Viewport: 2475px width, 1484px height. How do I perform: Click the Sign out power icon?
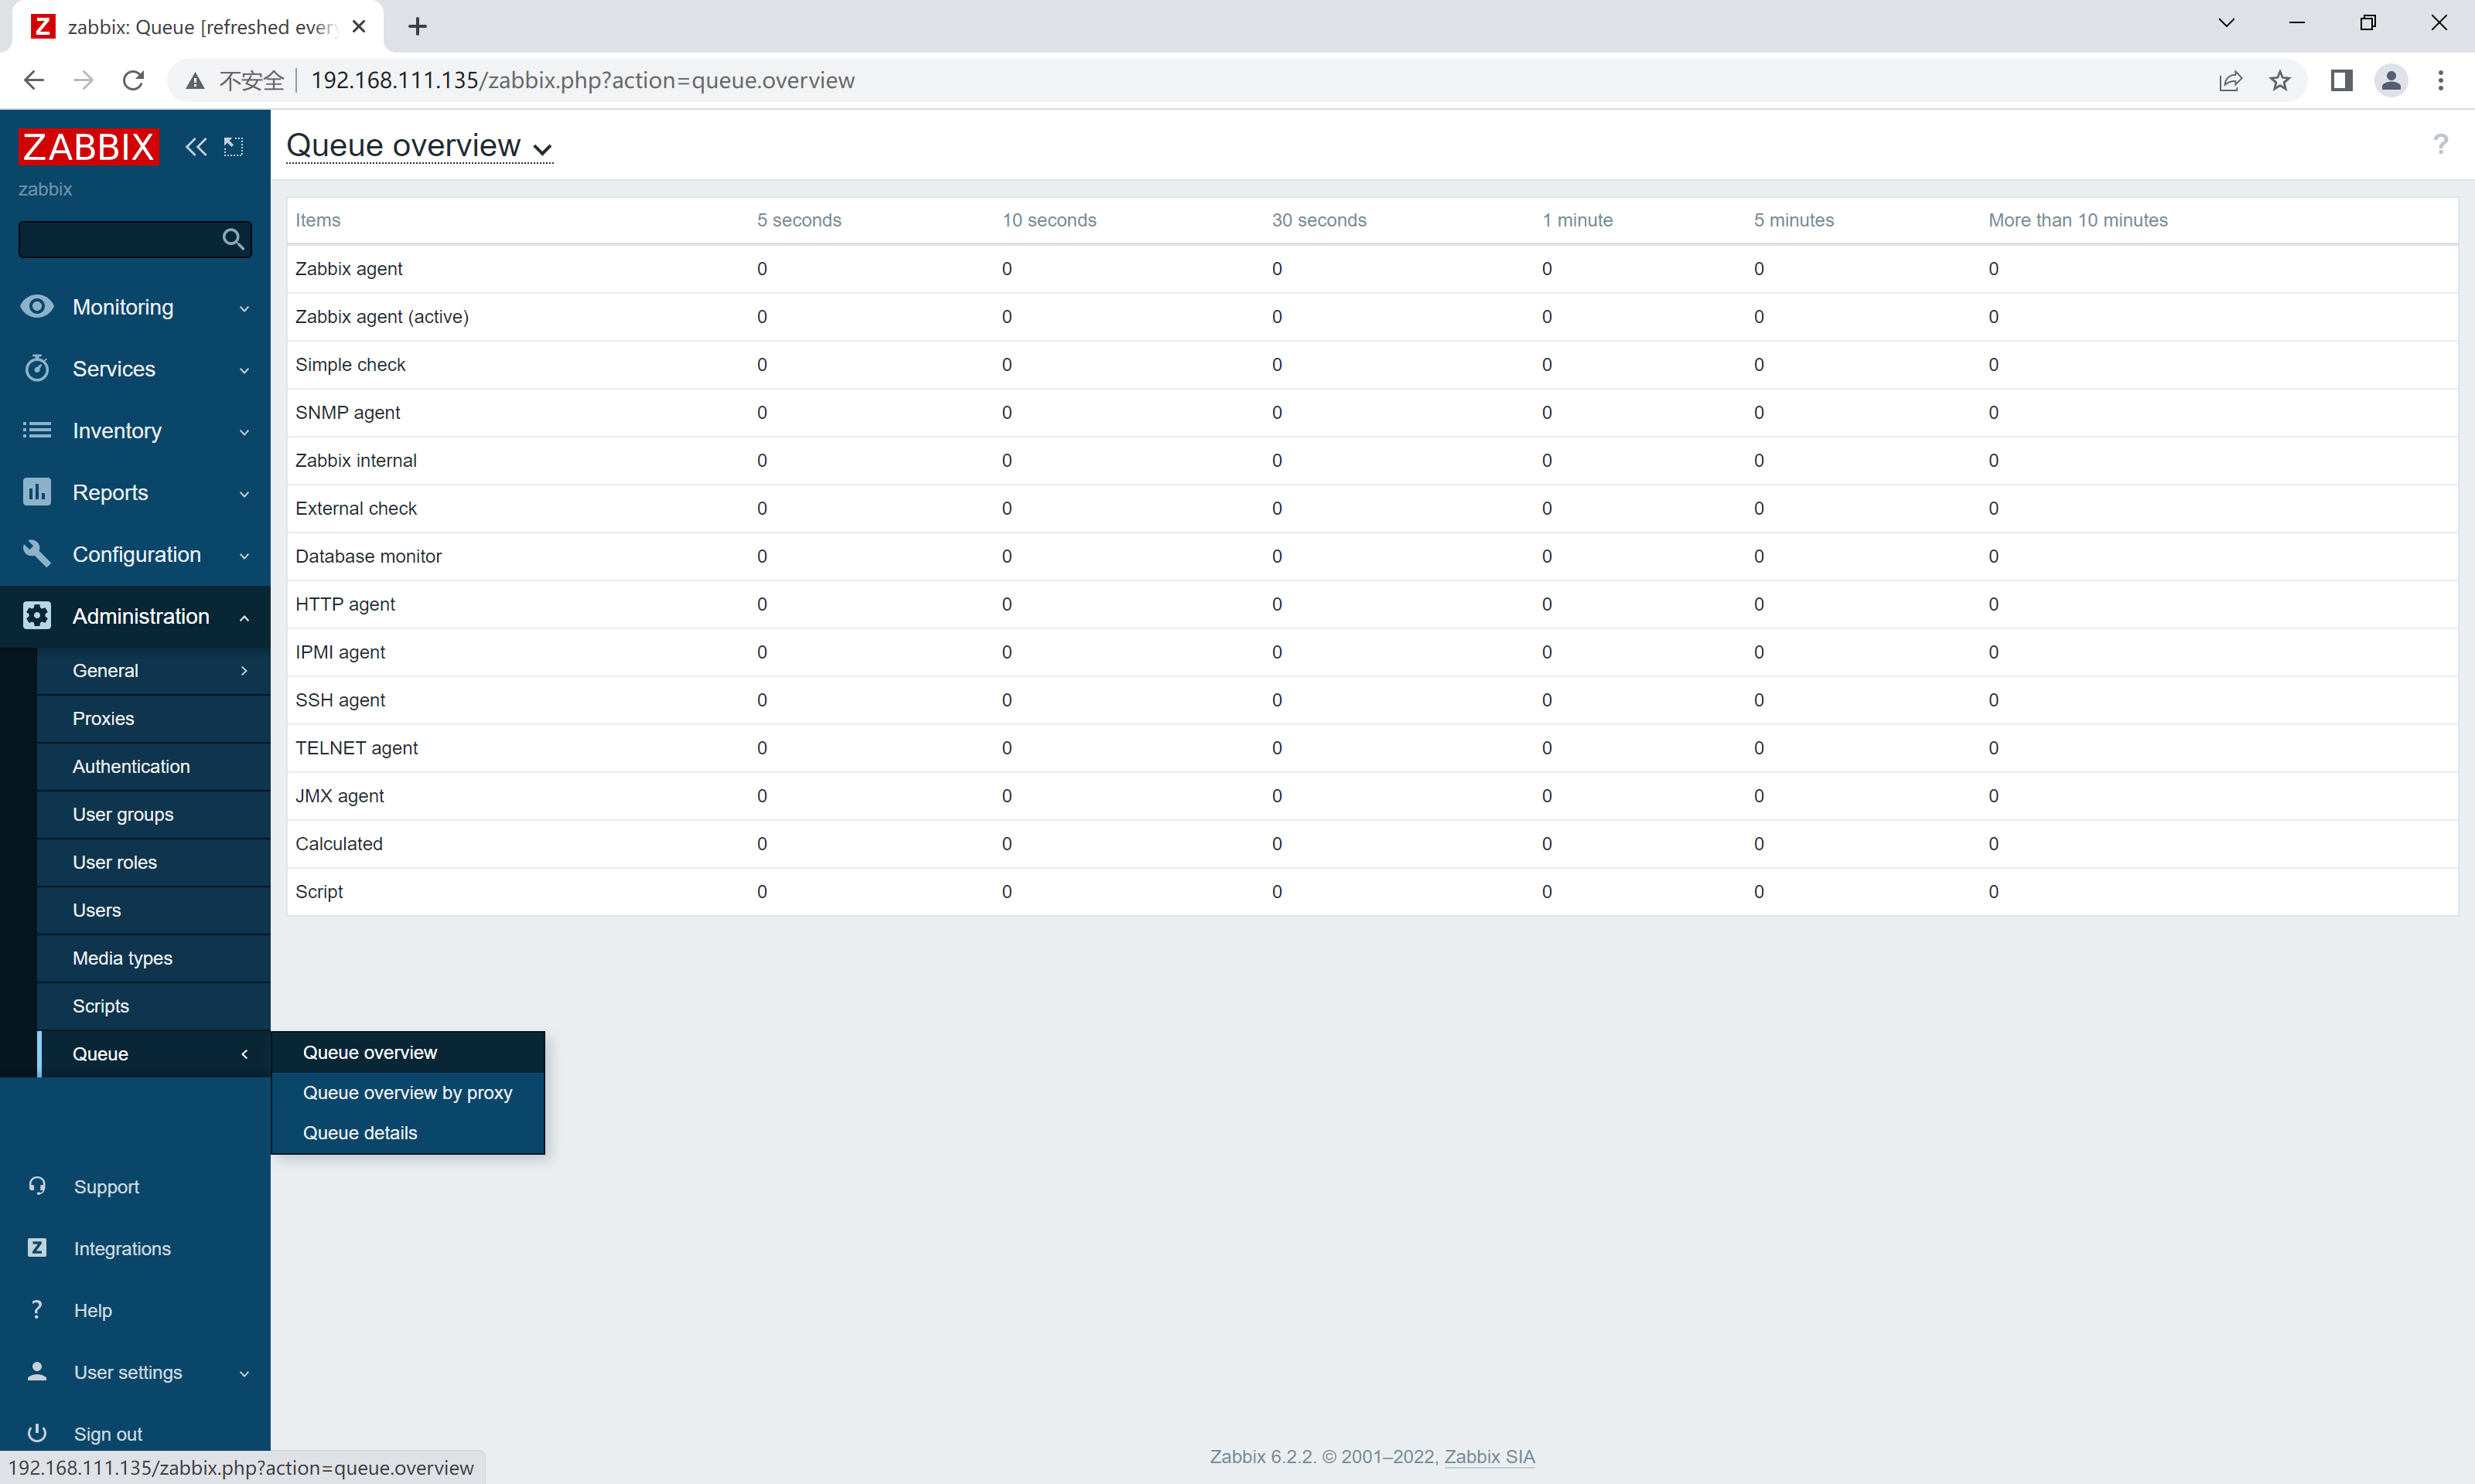point(37,1434)
